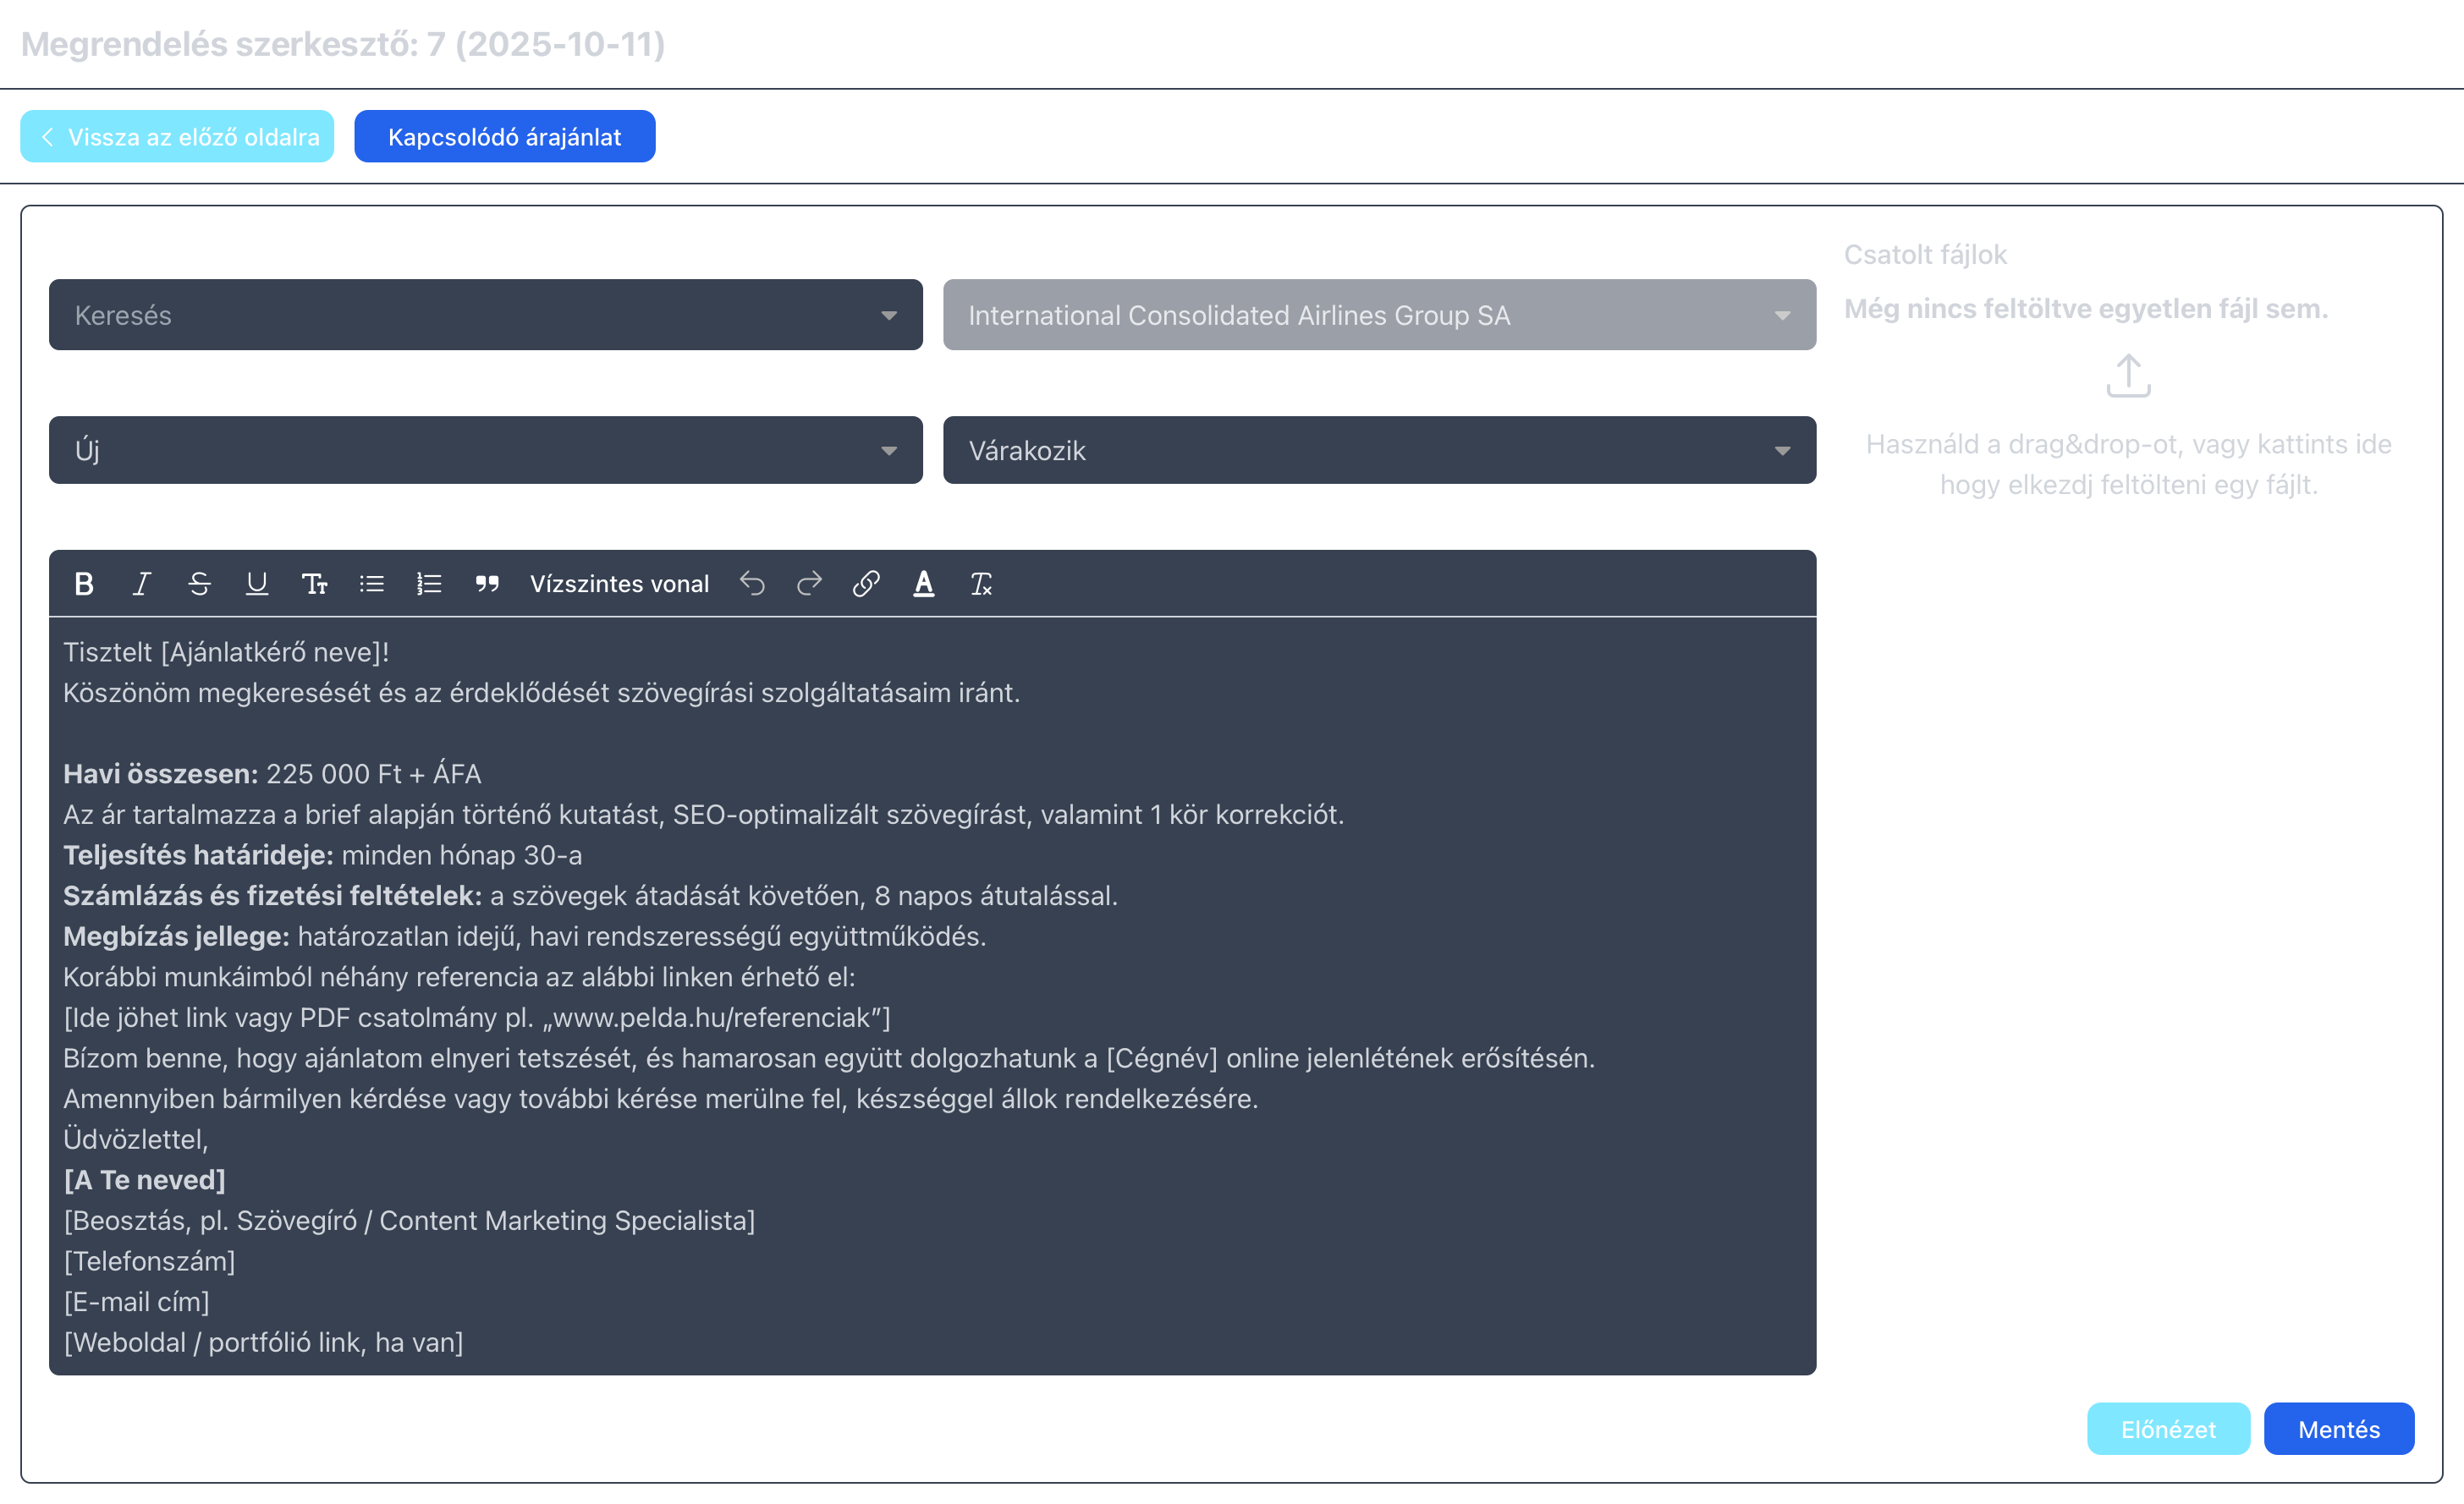Viewport: 2464px width, 1504px height.
Task: Underline the selected text
Action: pyautogui.click(x=257, y=584)
